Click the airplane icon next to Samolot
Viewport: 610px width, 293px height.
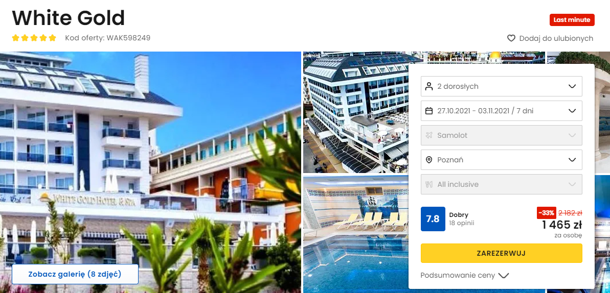point(429,135)
